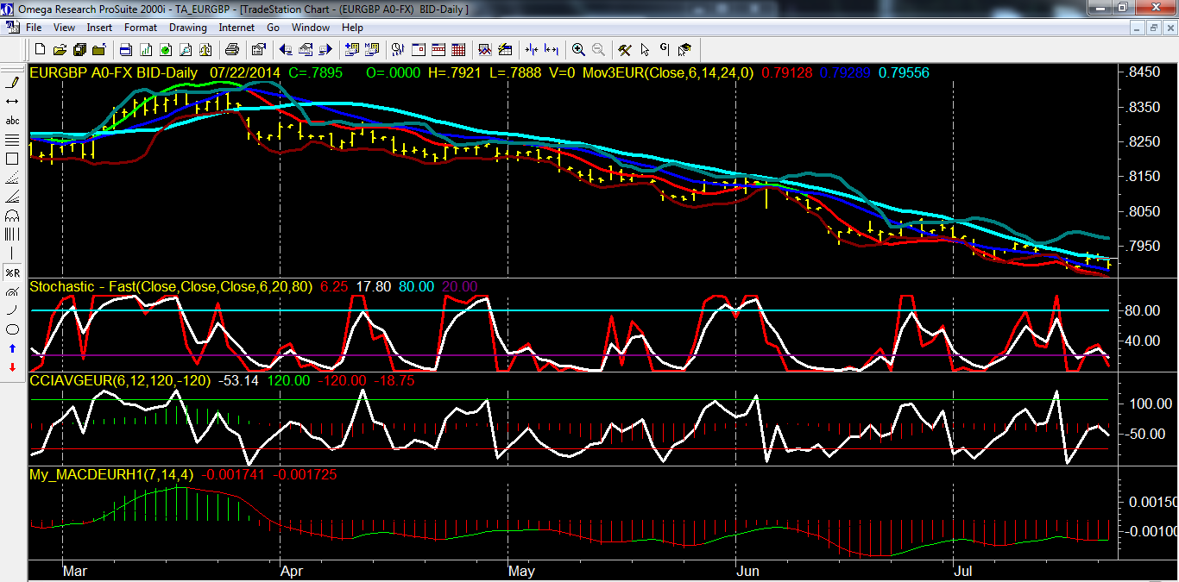Viewport: 1179px width, 582px height.
Task: Choose the abc text drawing tool
Action: point(12,121)
